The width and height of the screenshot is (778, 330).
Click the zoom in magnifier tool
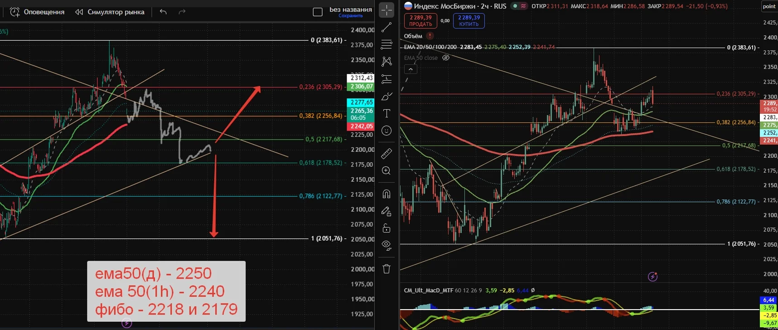(387, 170)
